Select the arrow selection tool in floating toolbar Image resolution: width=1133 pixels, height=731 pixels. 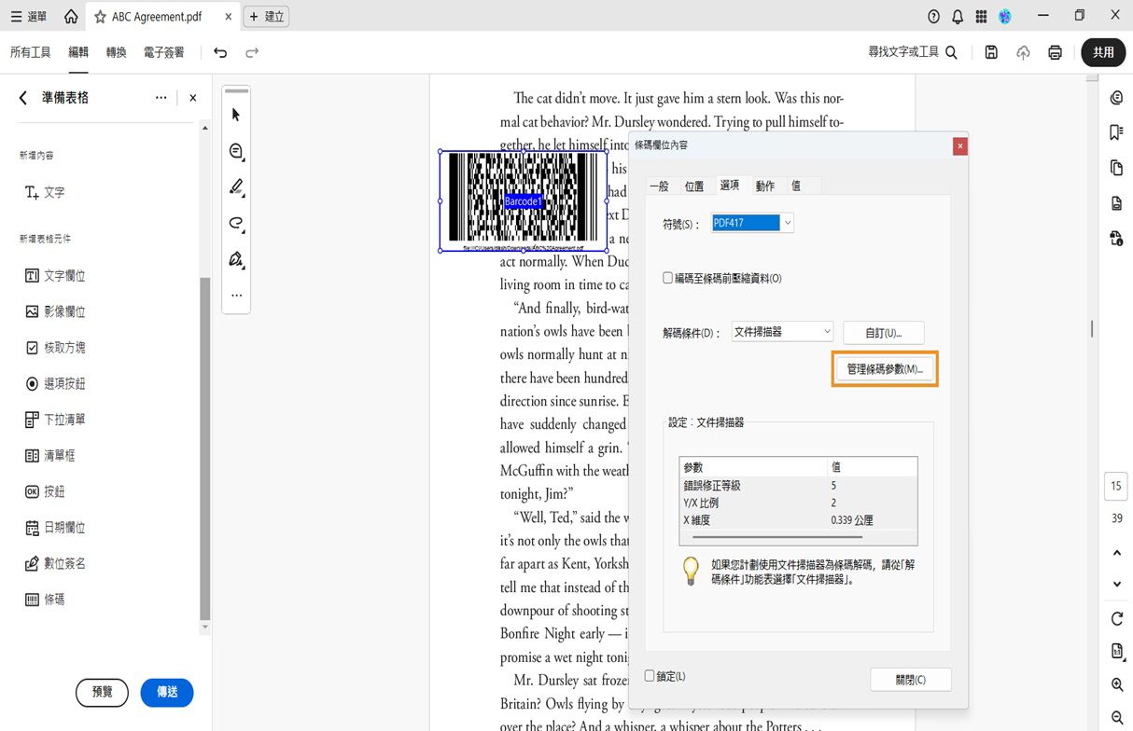235,114
